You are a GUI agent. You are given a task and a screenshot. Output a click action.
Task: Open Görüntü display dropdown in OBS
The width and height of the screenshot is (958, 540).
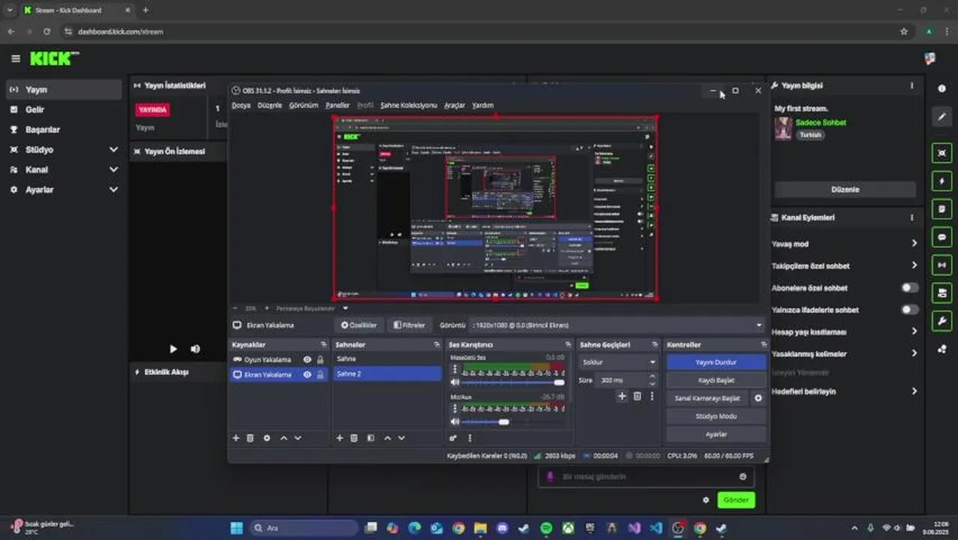(617, 325)
